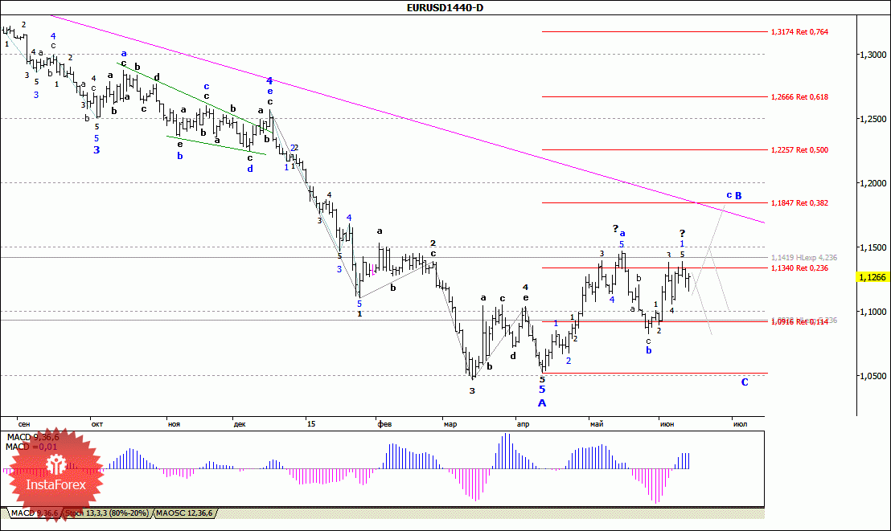Click the 1,2500 price axis value
Viewport: 891px width, 531px height.
pos(874,119)
